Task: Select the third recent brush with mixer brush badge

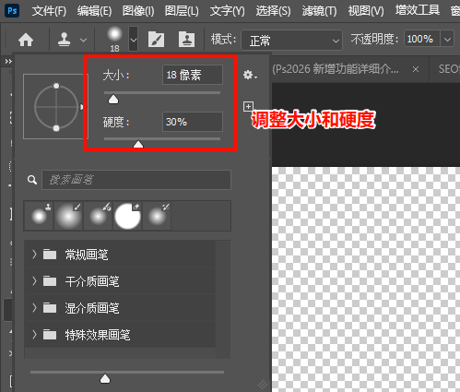Action: pyautogui.click(x=99, y=216)
